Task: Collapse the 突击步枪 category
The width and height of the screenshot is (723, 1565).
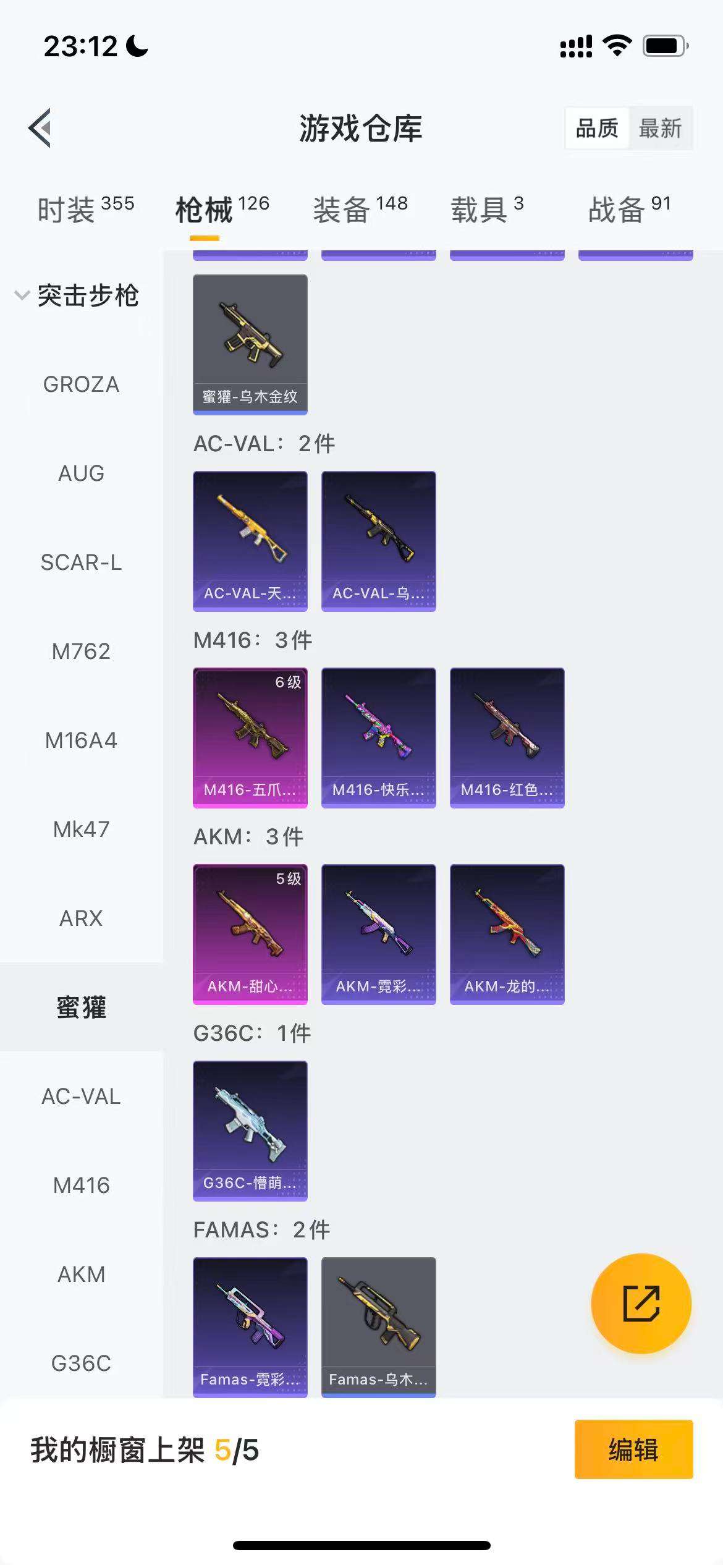Action: tap(77, 295)
